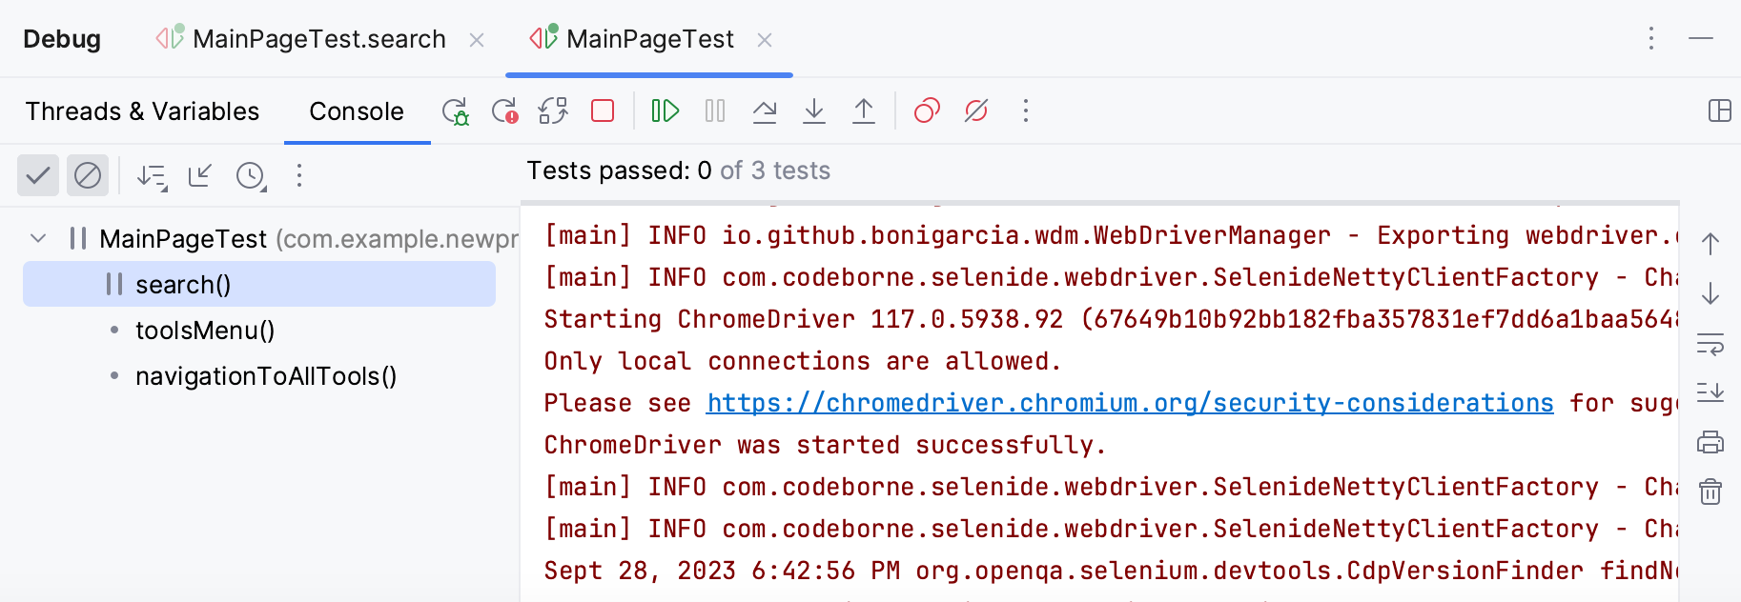Print the console contents

1711,442
